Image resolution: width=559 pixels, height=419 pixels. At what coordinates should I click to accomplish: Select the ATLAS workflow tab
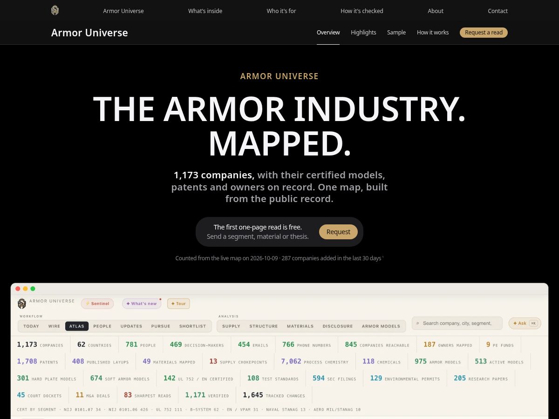tap(77, 326)
